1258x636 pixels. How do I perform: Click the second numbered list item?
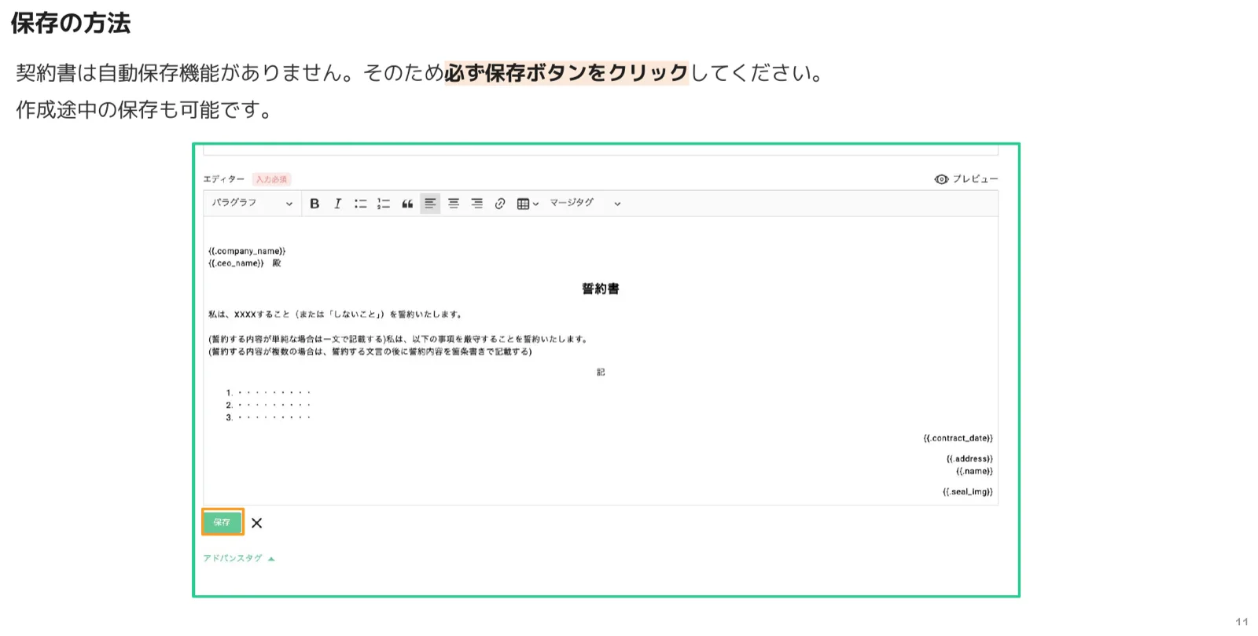[x=268, y=405]
